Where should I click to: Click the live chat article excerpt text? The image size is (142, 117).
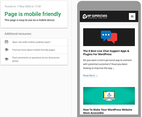(107, 64)
